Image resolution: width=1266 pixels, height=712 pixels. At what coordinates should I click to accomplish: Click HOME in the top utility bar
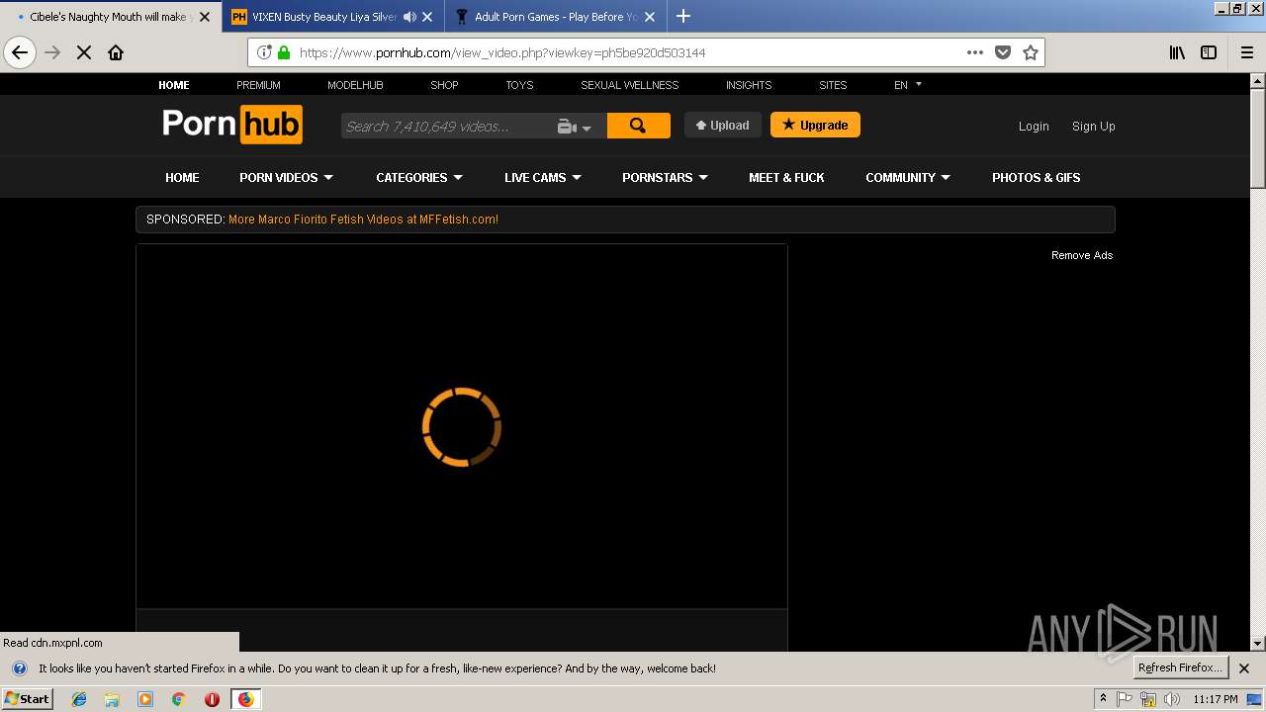pyautogui.click(x=174, y=85)
